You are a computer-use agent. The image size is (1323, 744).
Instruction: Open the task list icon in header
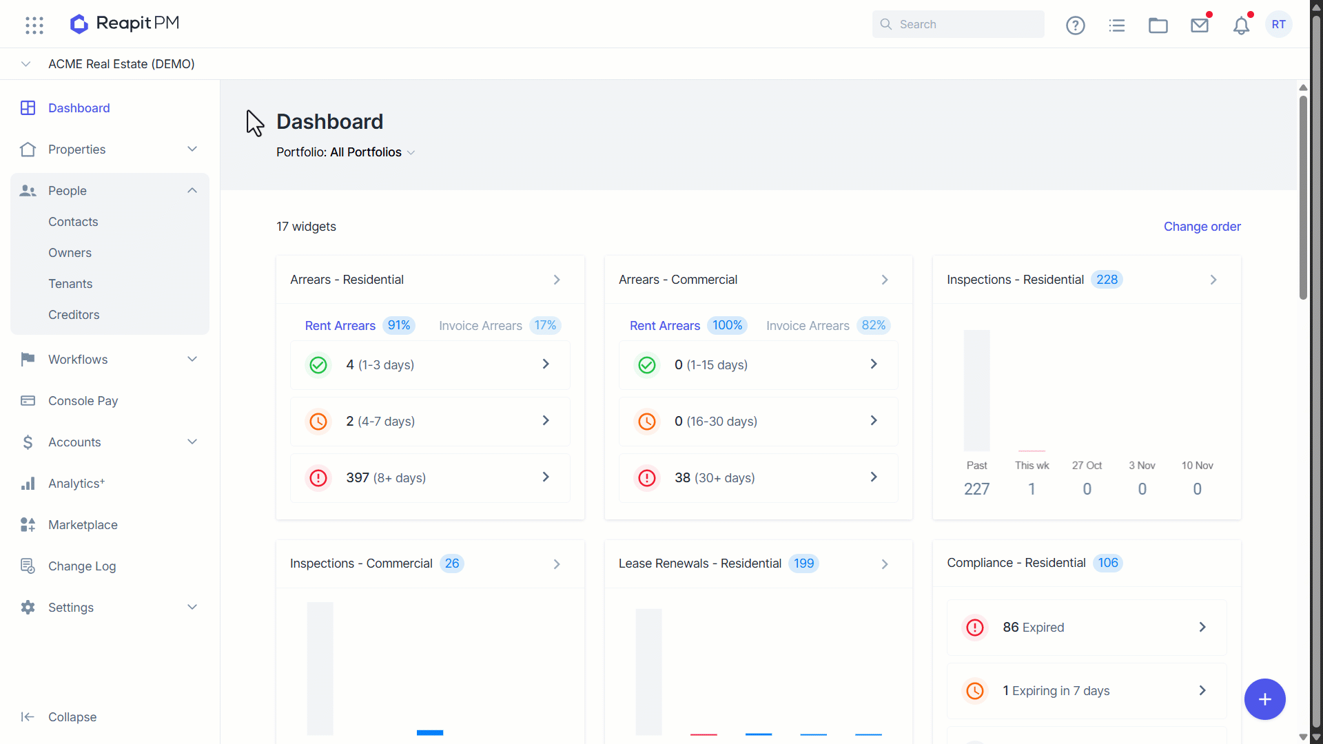(x=1117, y=25)
